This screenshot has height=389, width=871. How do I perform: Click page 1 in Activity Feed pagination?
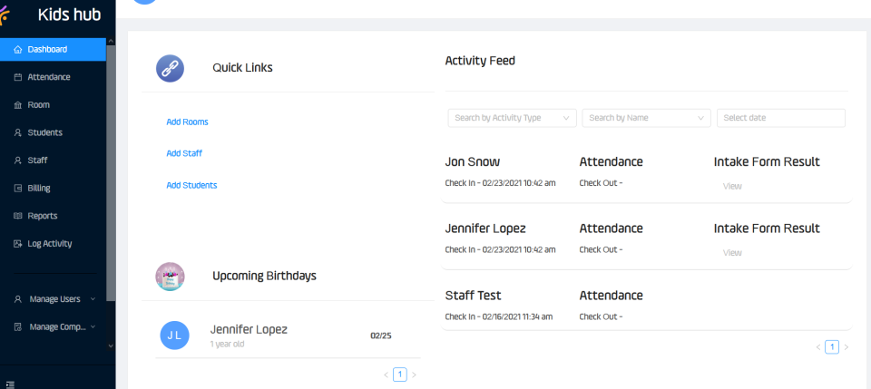tap(832, 346)
